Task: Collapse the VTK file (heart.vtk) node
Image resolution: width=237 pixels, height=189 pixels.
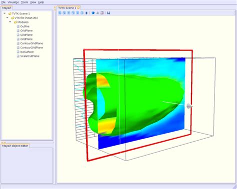Action: tap(7, 17)
